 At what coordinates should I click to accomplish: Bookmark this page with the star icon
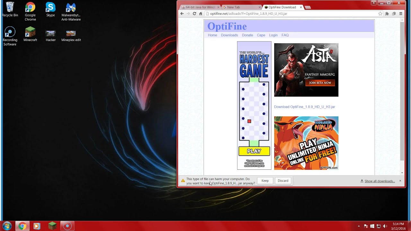380,13
